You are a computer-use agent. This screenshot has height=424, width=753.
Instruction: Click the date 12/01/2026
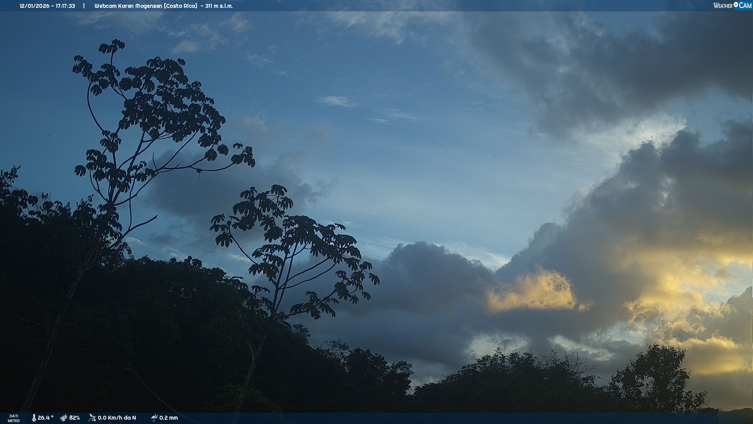35,6
